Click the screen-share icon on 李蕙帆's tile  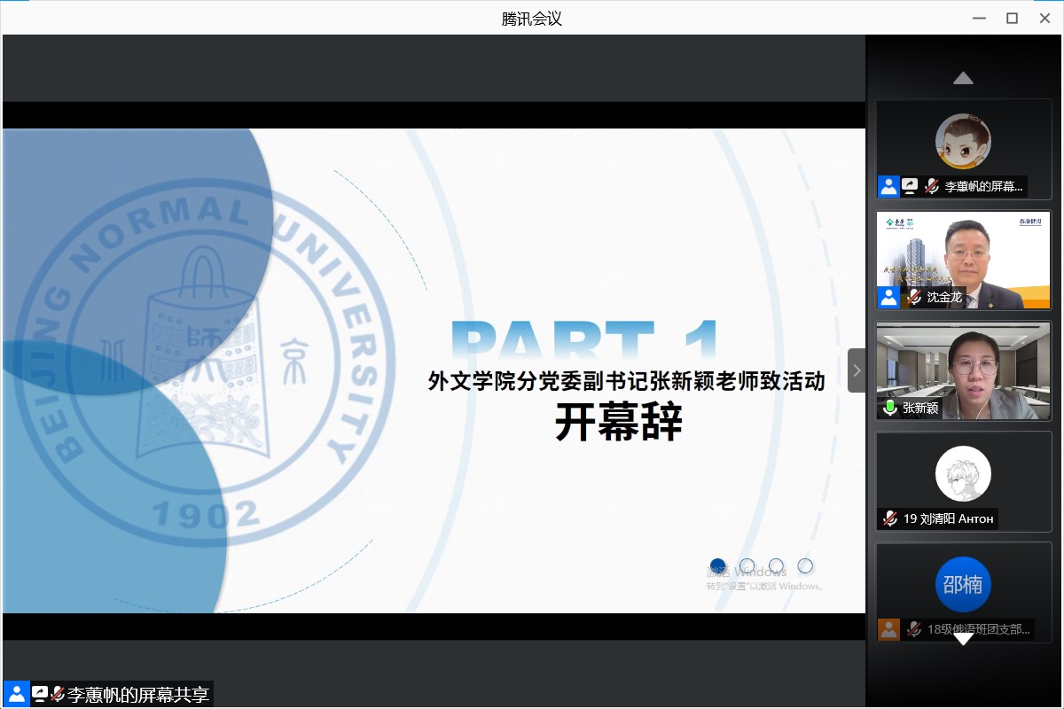(x=910, y=186)
